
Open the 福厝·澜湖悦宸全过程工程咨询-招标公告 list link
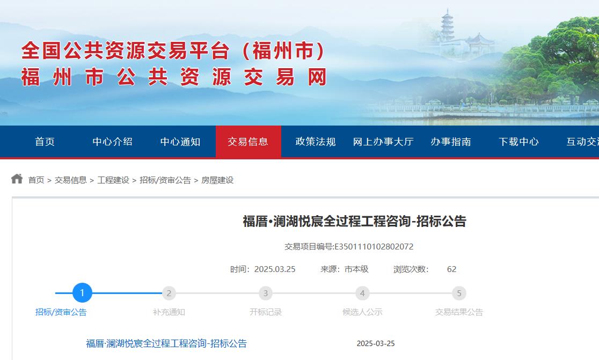(166, 343)
